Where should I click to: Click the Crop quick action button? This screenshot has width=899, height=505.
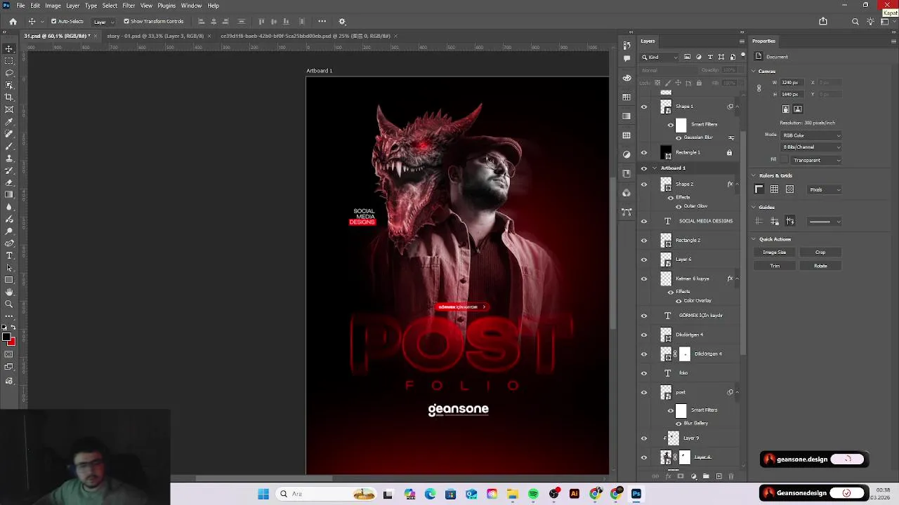coord(820,252)
